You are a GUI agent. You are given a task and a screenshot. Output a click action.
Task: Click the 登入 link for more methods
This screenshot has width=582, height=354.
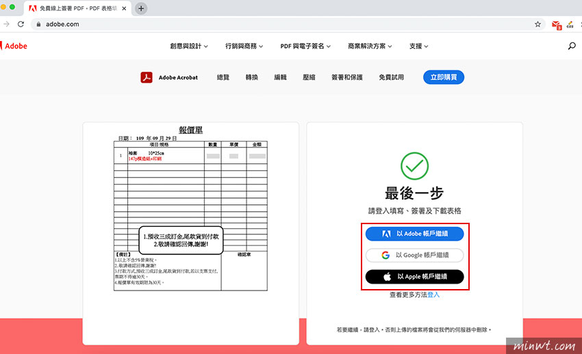(x=433, y=295)
